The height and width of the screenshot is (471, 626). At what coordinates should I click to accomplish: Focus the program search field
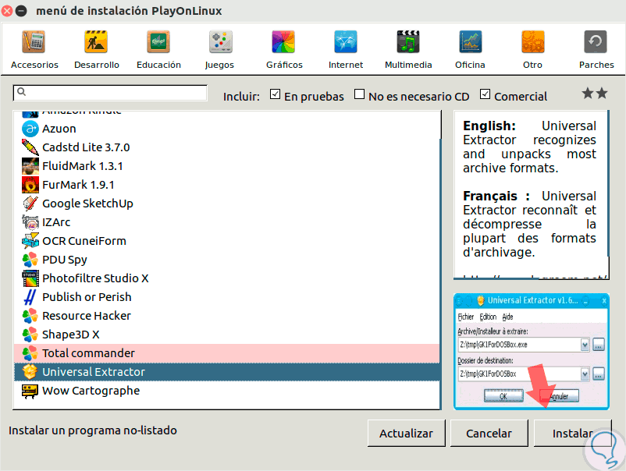pos(110,93)
